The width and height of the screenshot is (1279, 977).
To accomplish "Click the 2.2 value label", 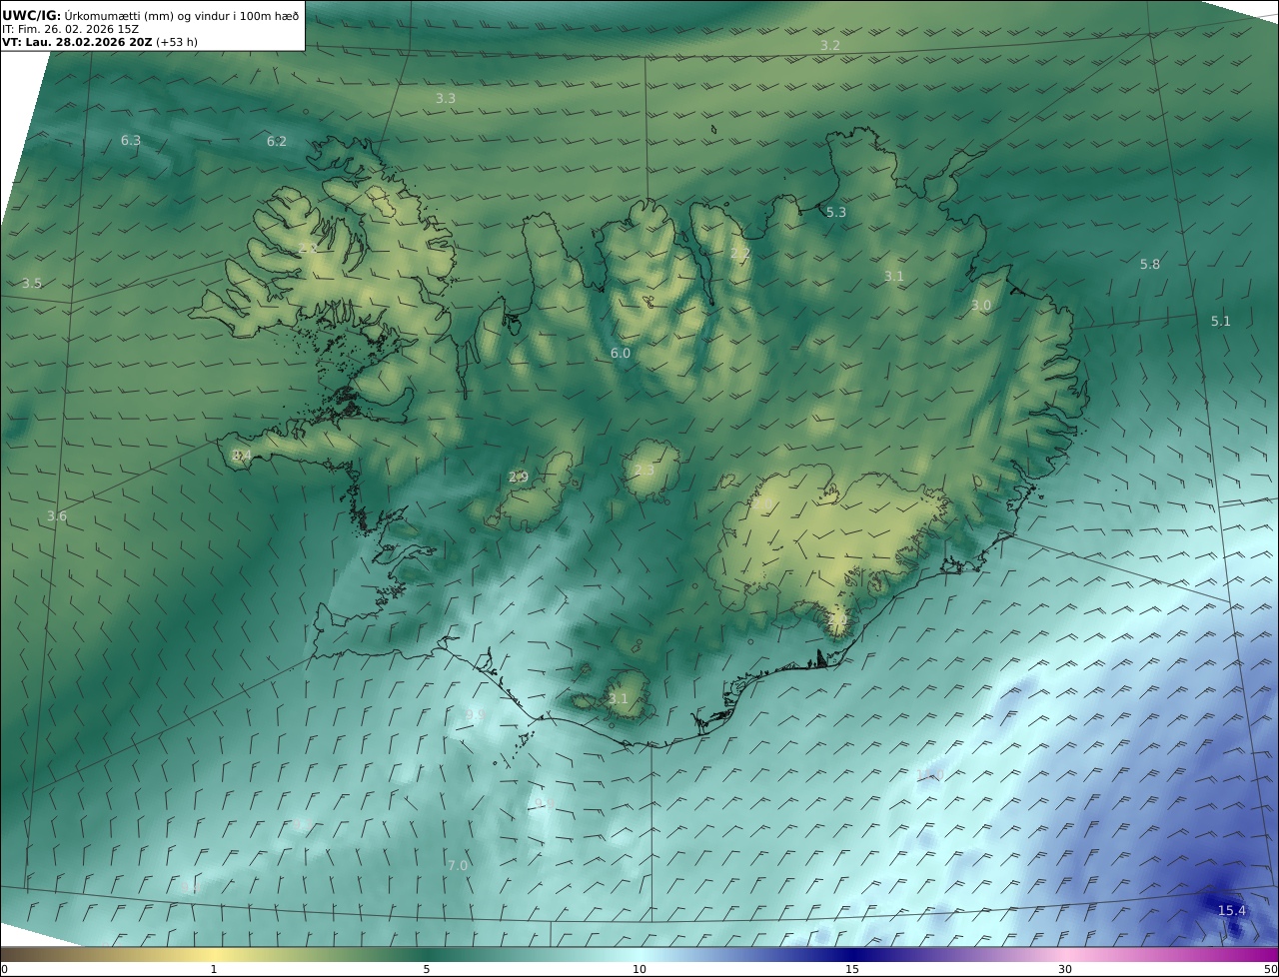I will [739, 254].
